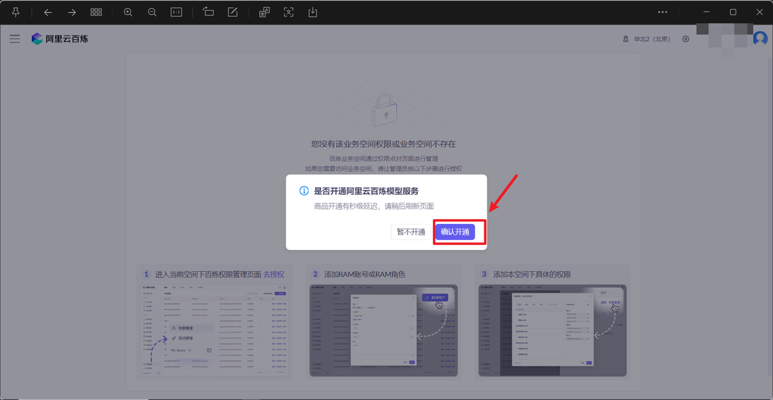Viewport: 773px width, 400px height.
Task: Click step text 添加本空间下具体的权限
Action: click(x=532, y=274)
